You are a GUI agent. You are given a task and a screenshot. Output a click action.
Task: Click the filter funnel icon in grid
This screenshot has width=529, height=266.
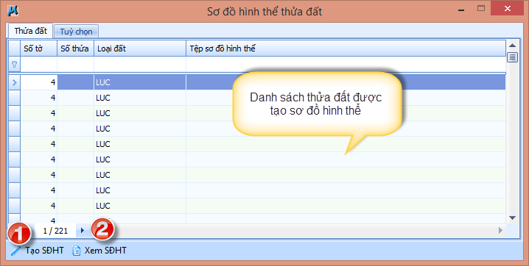pos(14,64)
